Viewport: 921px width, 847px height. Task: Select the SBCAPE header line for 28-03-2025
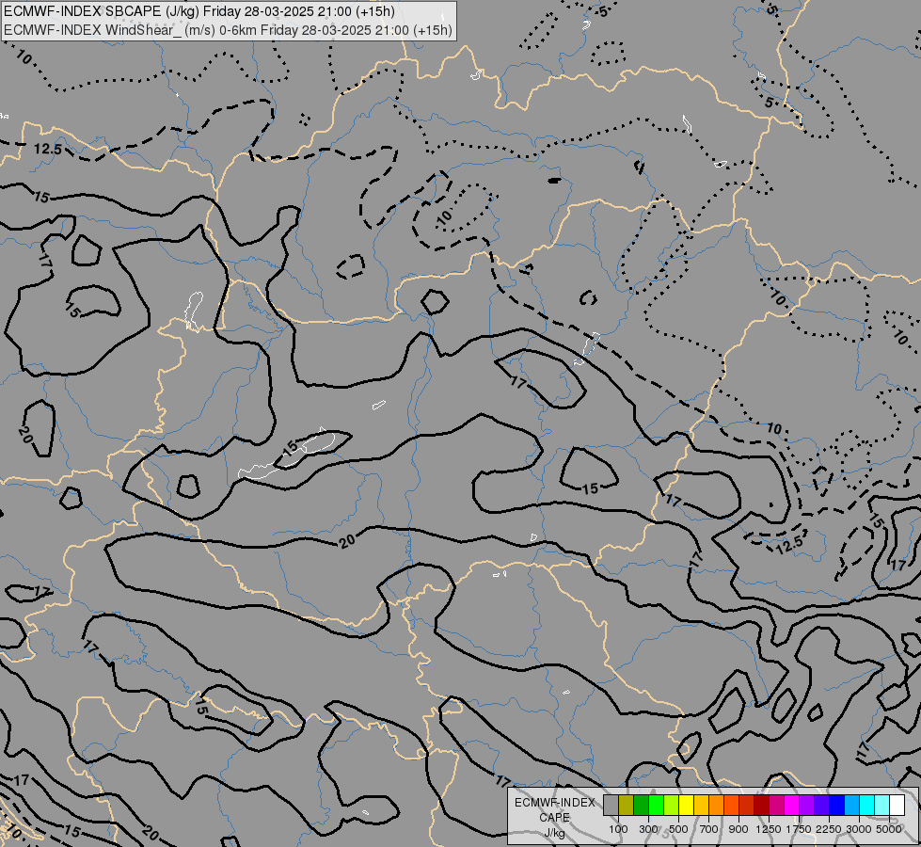tap(199, 11)
